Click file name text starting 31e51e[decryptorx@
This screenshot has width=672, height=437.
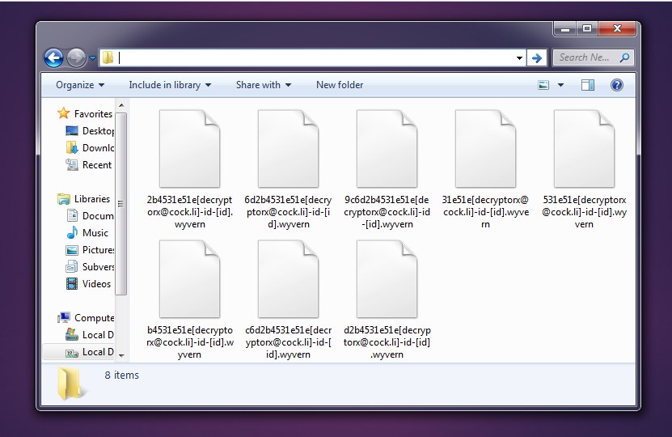(x=485, y=212)
